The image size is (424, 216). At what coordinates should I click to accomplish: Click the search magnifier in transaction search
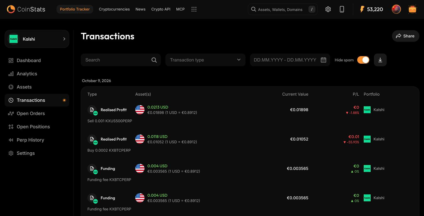coord(154,60)
